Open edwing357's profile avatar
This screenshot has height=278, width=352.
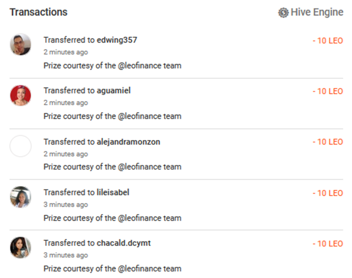21,44
